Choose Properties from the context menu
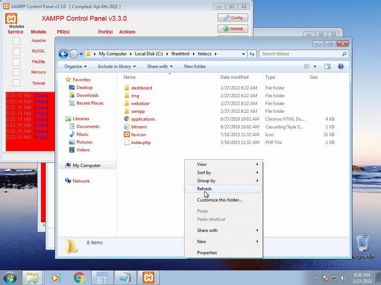381x285 pixels. (x=223, y=252)
